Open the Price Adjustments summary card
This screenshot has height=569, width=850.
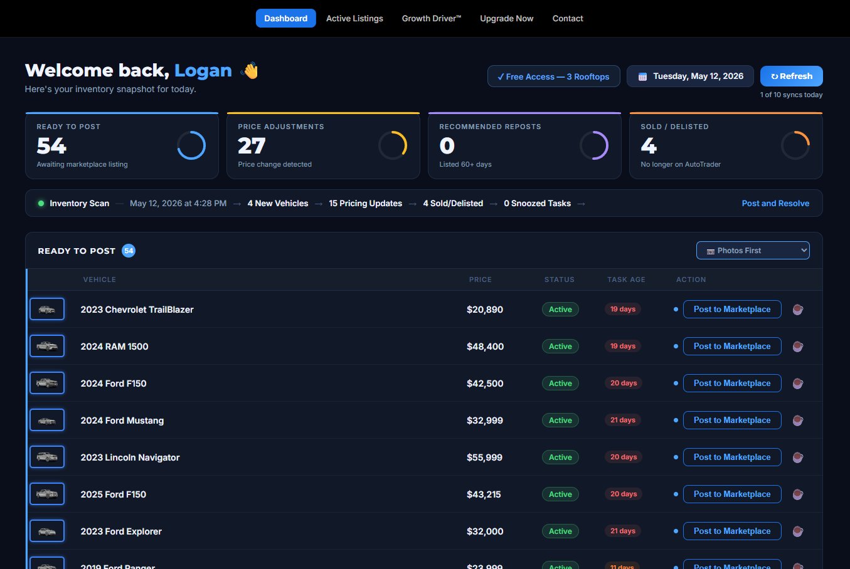coord(323,145)
